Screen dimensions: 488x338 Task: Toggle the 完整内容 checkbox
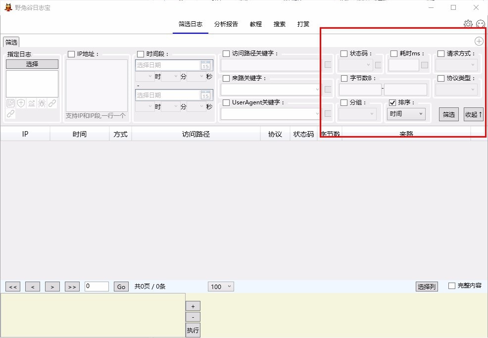coord(451,286)
